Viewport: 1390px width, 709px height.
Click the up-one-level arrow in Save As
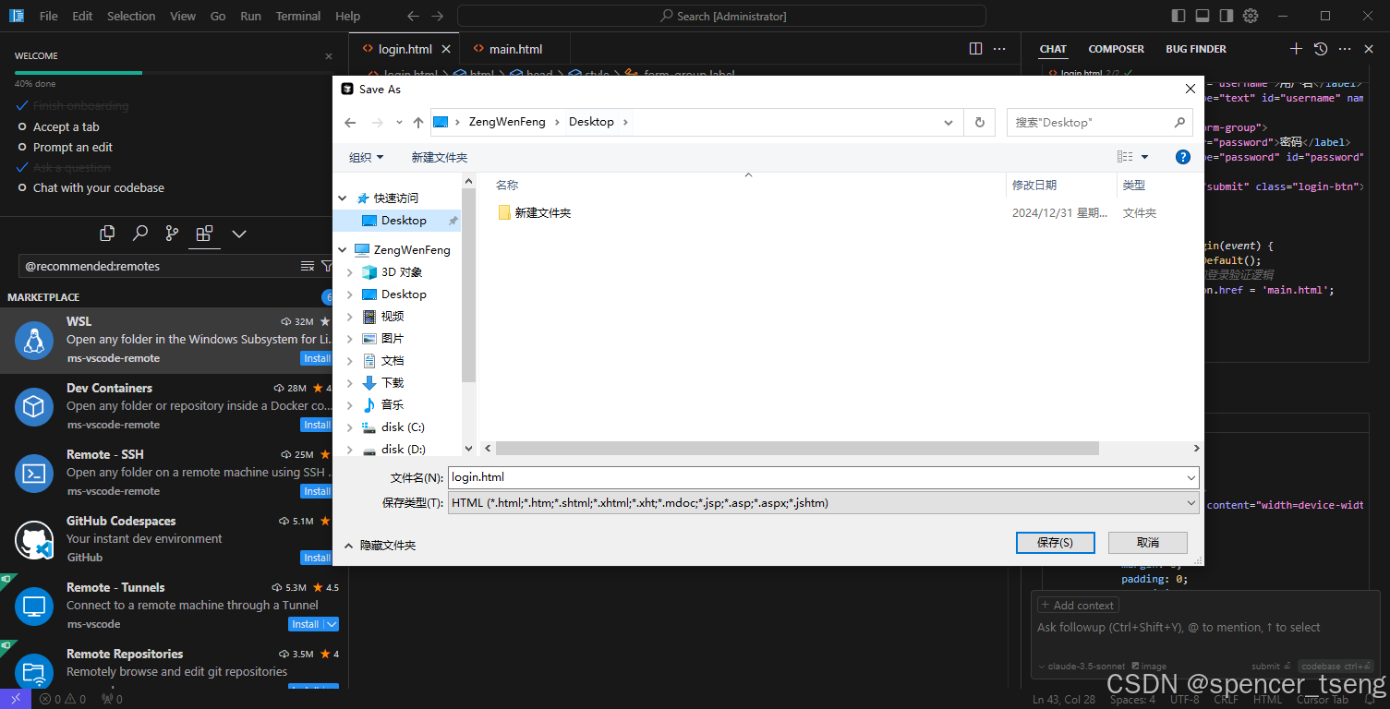point(418,123)
